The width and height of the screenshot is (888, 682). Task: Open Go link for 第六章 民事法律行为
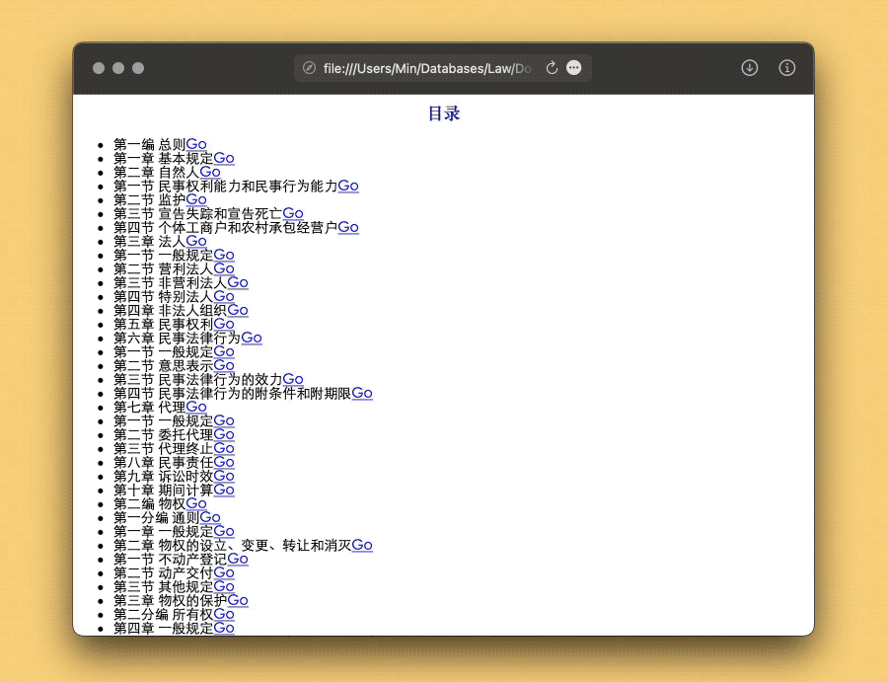252,338
